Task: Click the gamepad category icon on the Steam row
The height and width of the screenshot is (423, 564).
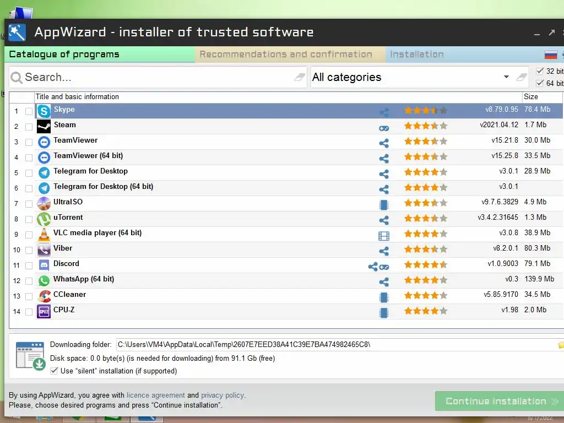Action: point(384,128)
